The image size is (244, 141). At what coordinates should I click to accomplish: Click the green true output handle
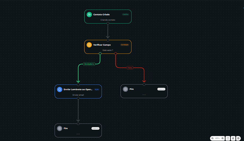point(100,54)
